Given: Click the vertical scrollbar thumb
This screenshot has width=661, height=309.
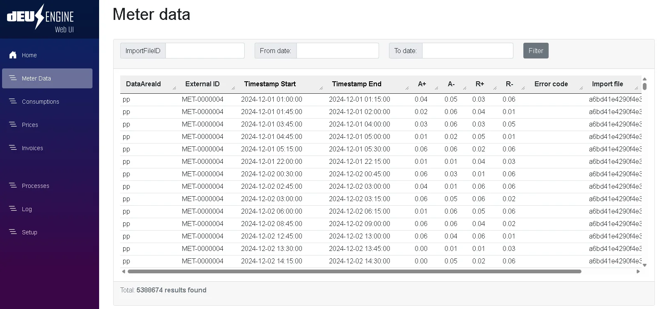Looking at the screenshot, I should (x=644, y=86).
